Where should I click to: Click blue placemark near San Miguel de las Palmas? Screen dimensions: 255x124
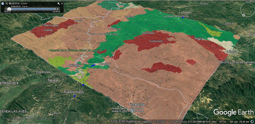click(x=183, y=18)
